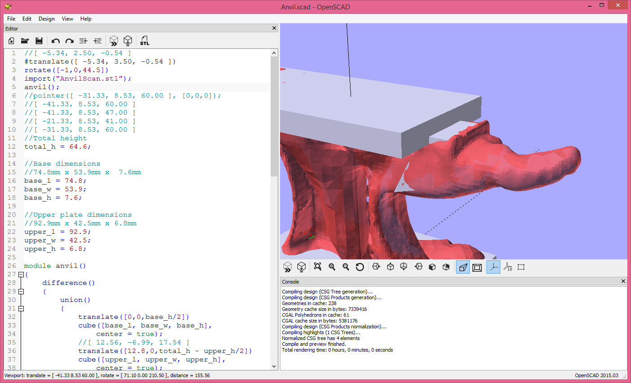The width and height of the screenshot is (631, 383).
Task: Undo the last edit
Action: (56, 41)
